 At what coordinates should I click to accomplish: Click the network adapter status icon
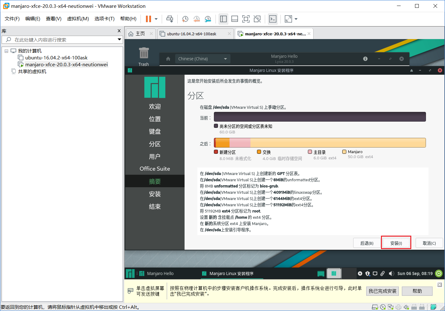tap(391, 307)
